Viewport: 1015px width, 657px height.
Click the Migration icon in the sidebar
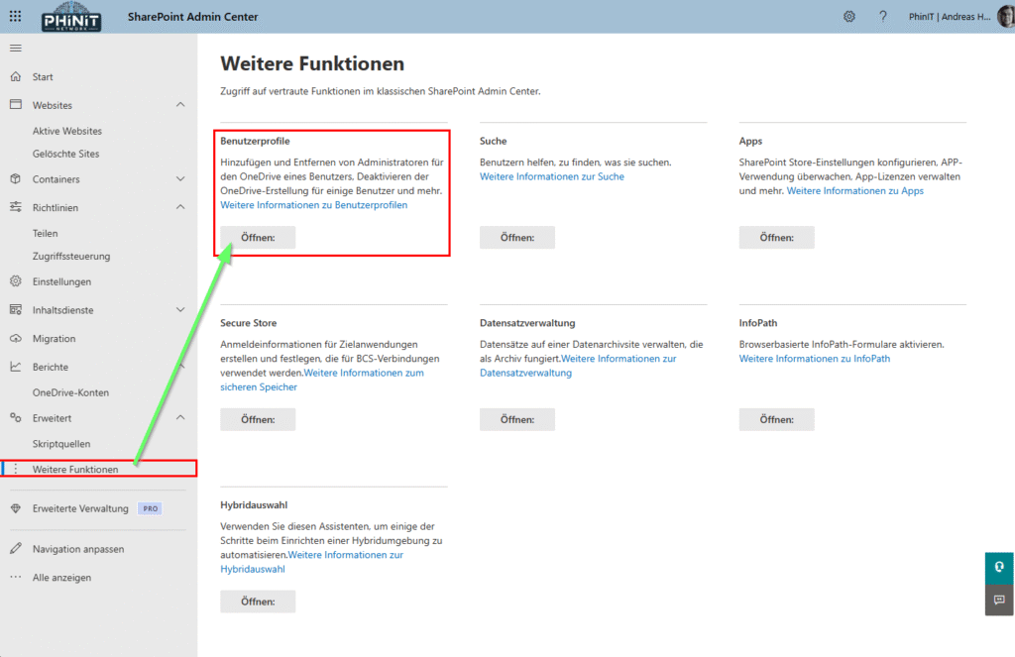17,336
